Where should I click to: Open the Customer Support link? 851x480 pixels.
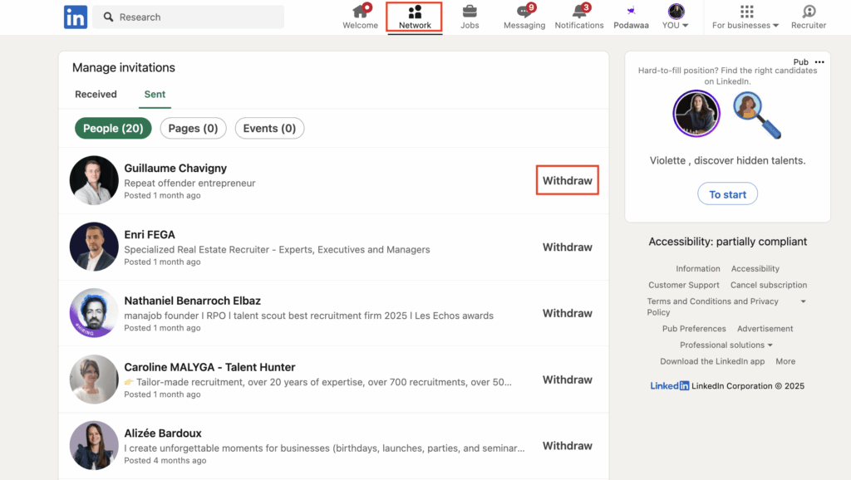[684, 285]
